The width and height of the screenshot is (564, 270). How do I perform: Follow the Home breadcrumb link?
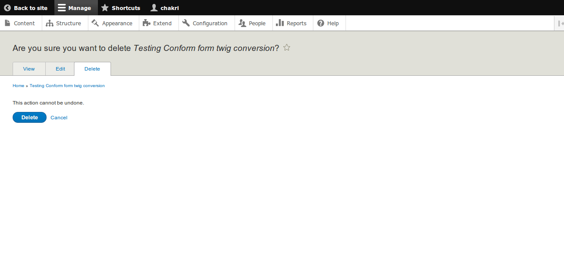(18, 86)
